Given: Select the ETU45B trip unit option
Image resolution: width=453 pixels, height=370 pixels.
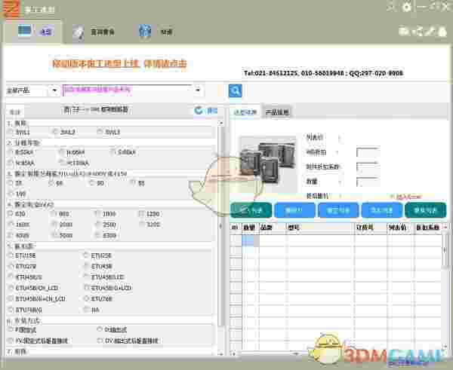Looking at the screenshot, I should click(x=86, y=266).
